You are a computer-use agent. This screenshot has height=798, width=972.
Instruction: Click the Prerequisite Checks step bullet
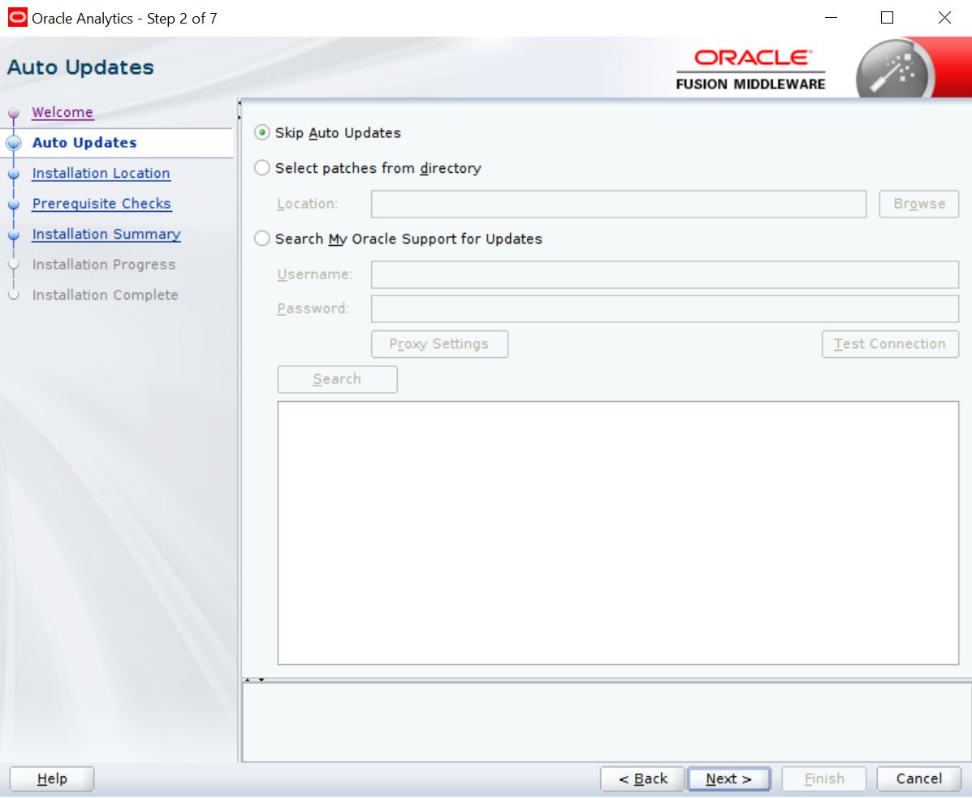pyautogui.click(x=13, y=204)
